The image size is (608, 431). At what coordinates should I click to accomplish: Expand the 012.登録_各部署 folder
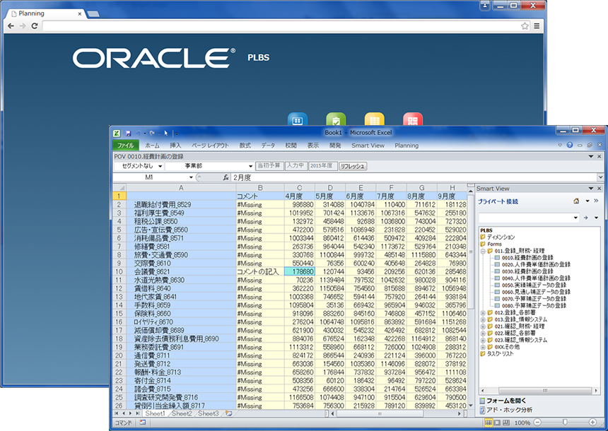pos(483,313)
